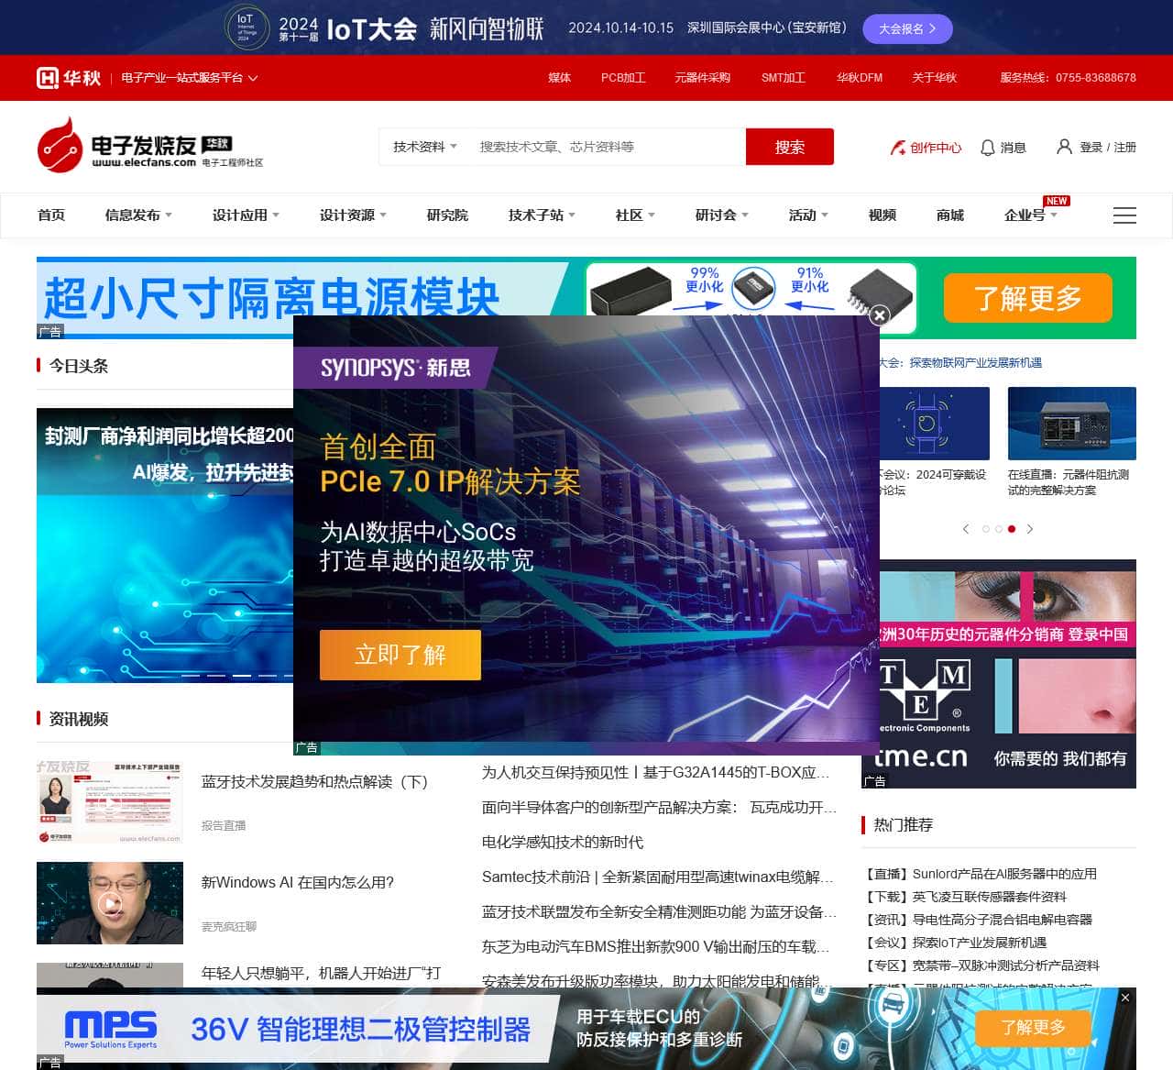Open 华秋DFM in the top bar
Viewport: 1173px width, 1070px height.
[860, 78]
